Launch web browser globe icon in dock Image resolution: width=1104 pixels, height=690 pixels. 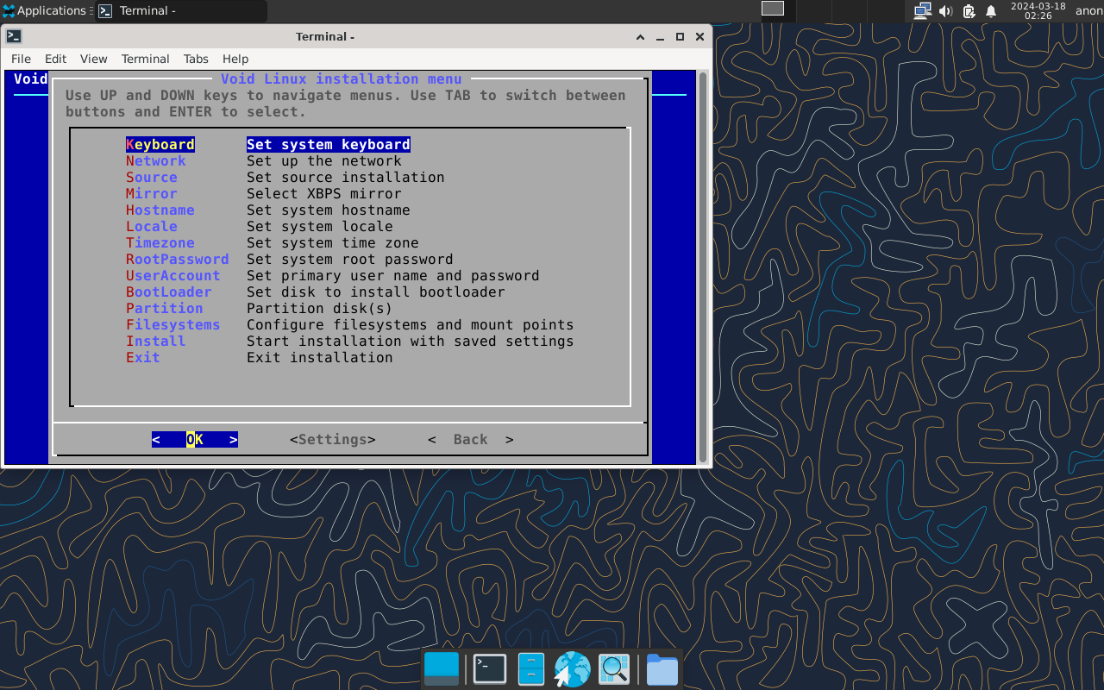tap(572, 669)
